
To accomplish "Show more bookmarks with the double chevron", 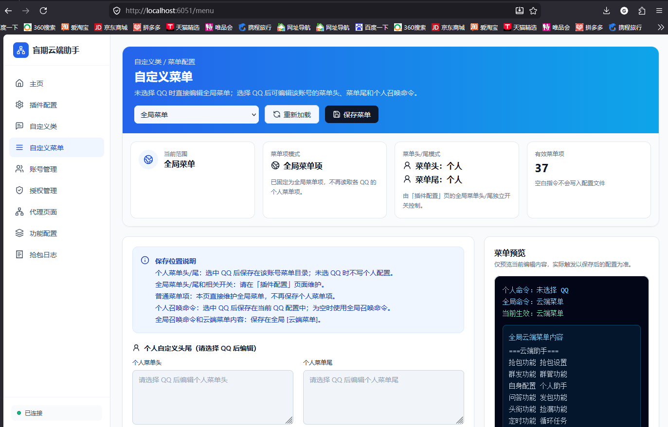I will click(661, 27).
